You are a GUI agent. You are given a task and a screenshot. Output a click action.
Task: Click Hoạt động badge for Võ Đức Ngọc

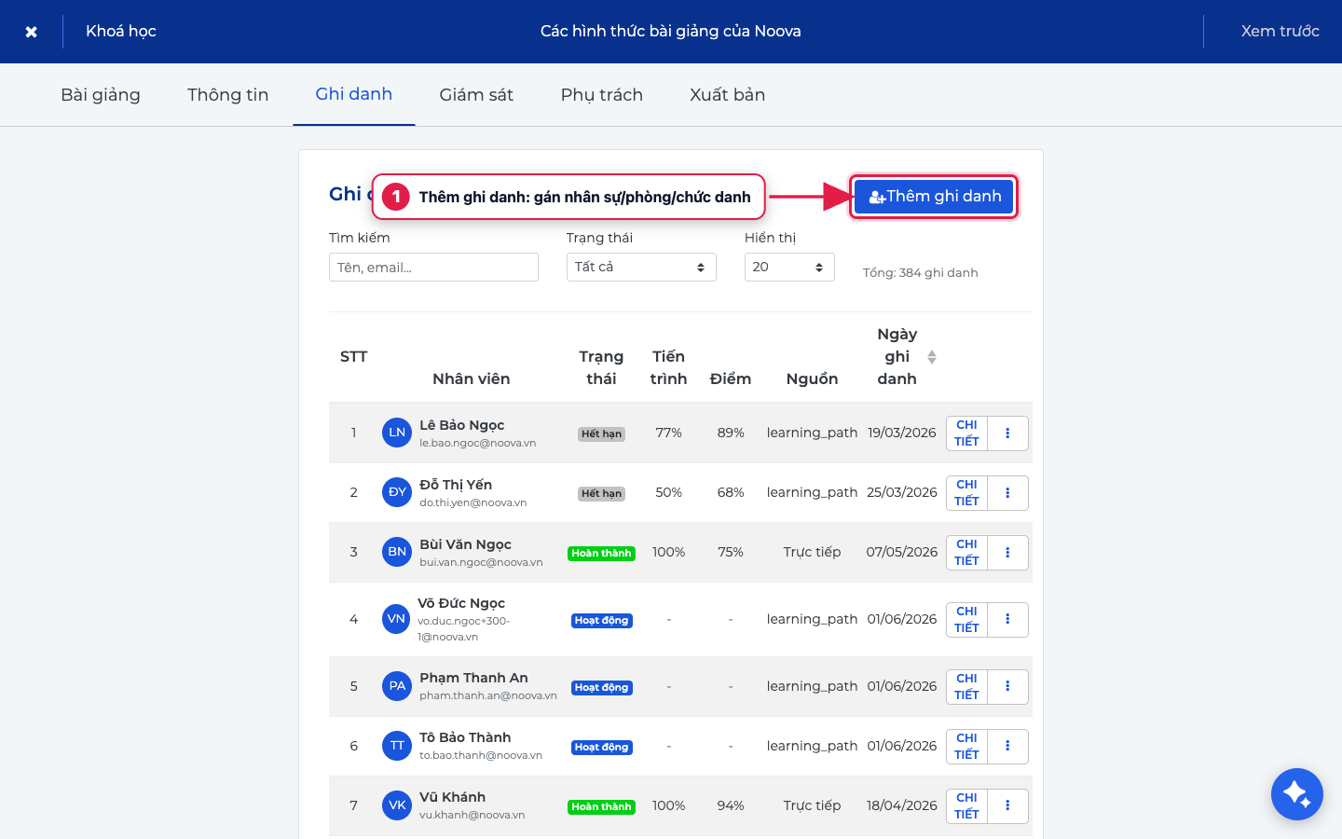(x=601, y=620)
